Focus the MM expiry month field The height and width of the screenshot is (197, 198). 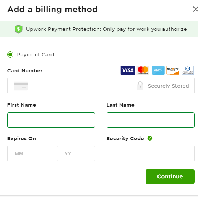(x=26, y=154)
